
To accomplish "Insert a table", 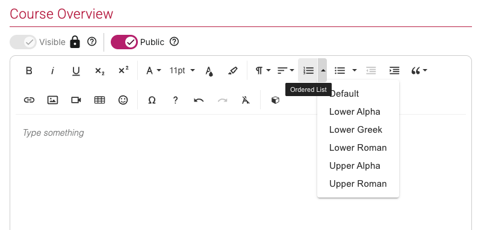I will (100, 100).
